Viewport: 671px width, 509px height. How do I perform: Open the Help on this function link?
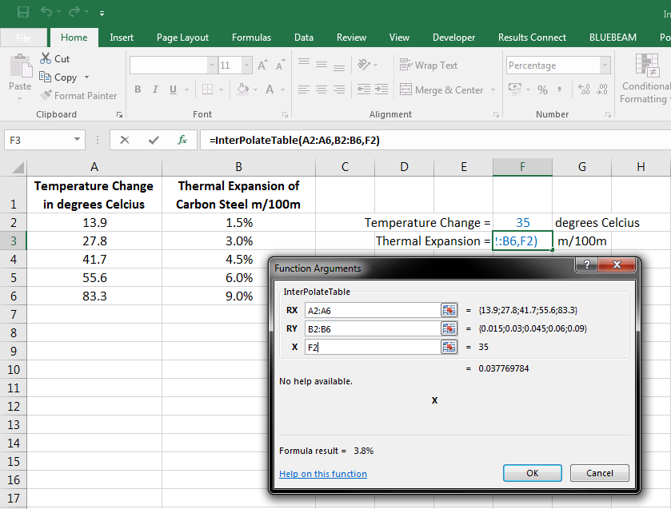323,473
